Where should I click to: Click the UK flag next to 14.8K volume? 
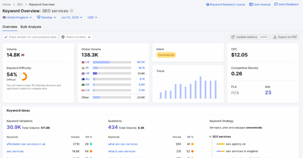tap(23, 55)
